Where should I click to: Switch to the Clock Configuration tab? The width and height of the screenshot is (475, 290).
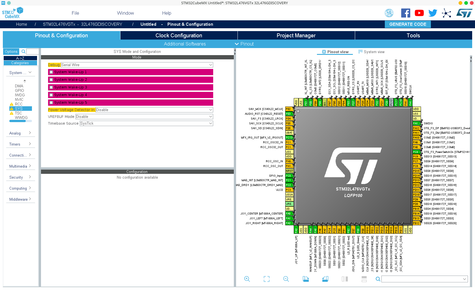coord(179,35)
